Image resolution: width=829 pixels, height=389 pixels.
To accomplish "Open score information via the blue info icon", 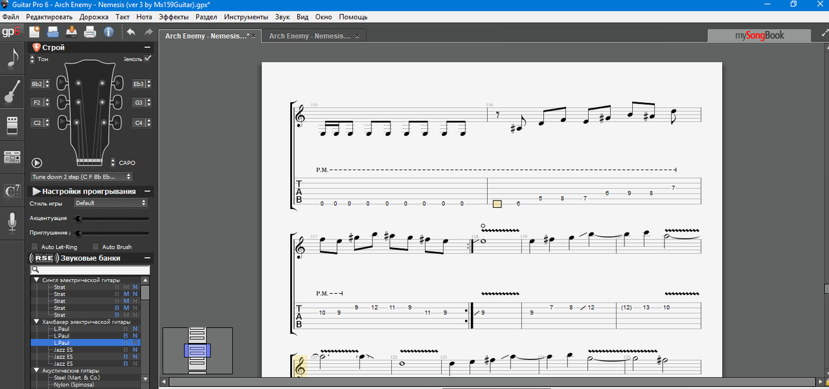I will tap(108, 31).
